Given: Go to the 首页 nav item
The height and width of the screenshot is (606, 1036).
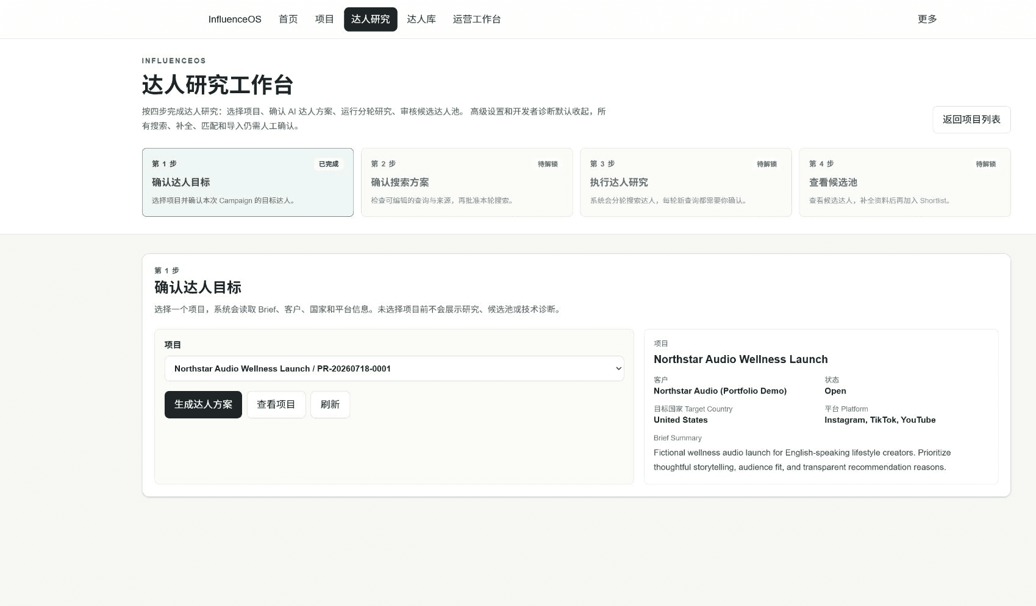Looking at the screenshot, I should coord(288,19).
